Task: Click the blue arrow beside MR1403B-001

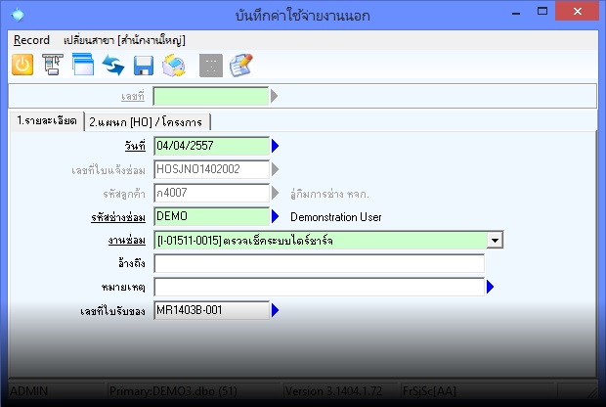Action: (x=276, y=310)
